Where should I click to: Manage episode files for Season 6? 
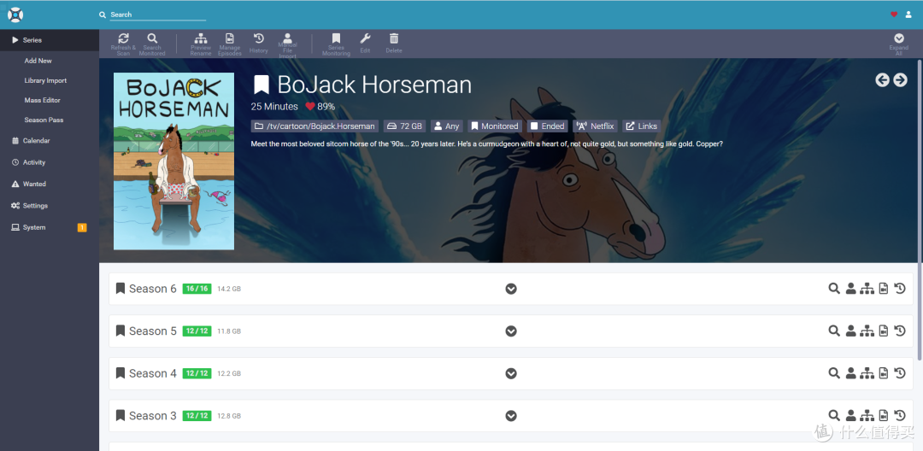tap(883, 288)
